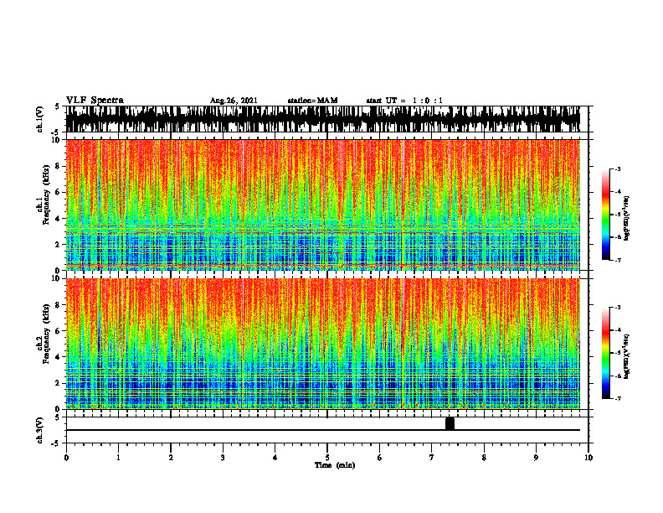Click the "Time (min)" axis title
Image resolution: width=663 pixels, height=513 pixels.
click(335, 465)
